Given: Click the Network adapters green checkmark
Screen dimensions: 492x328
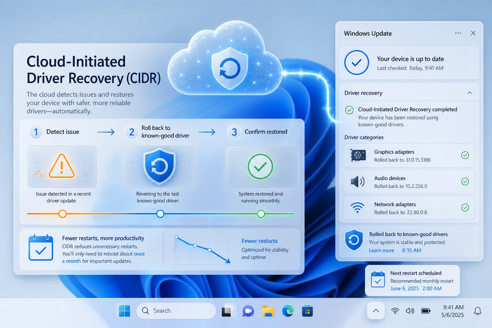Looking at the screenshot, I should (x=465, y=207).
